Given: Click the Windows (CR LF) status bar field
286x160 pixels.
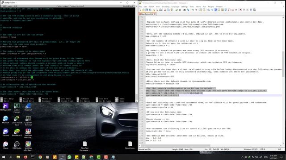Looking at the screenshot, I should (251, 149).
